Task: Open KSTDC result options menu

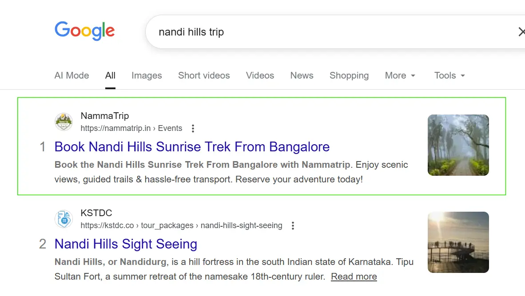Action: click(x=293, y=226)
